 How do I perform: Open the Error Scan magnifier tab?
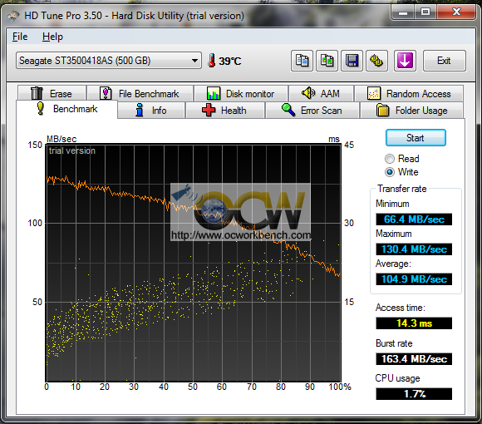coord(312,110)
